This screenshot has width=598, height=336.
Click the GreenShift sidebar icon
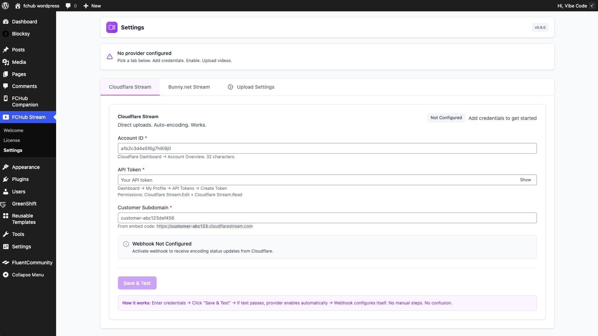6,204
